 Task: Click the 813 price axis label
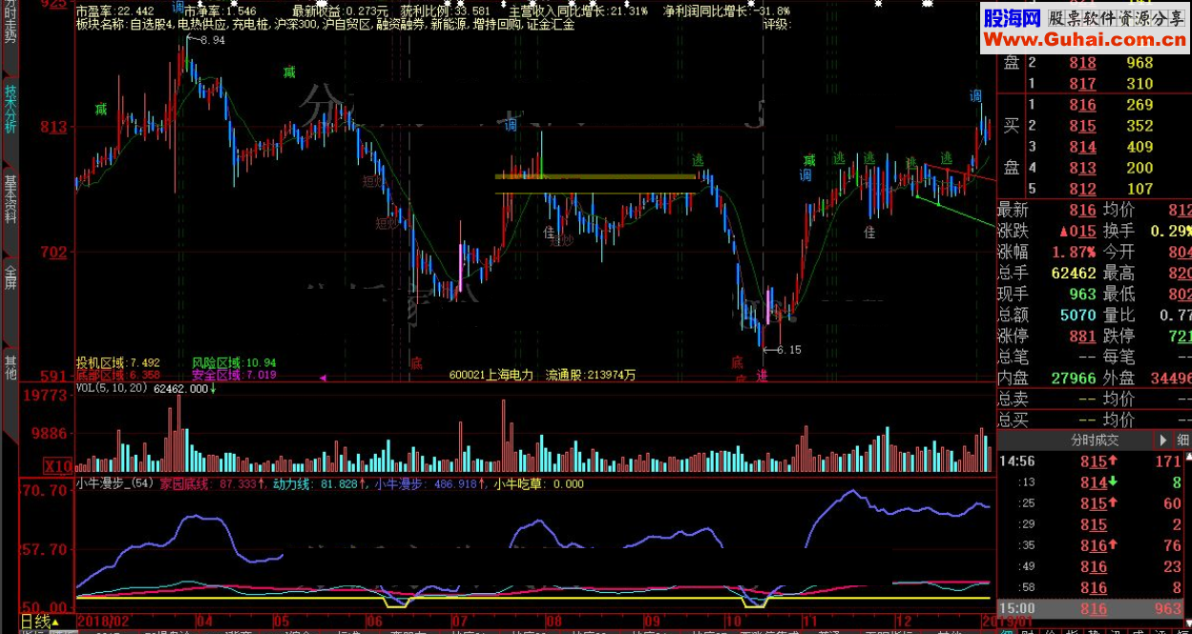[54, 127]
